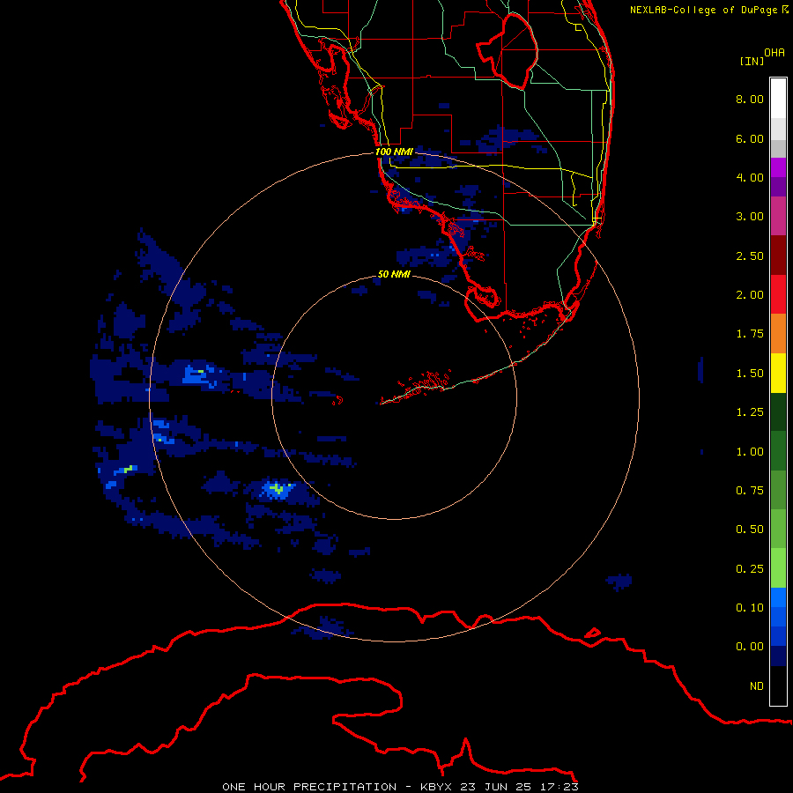The image size is (793, 793).
Task: Click the bright red legend color block
Action: click(778, 294)
